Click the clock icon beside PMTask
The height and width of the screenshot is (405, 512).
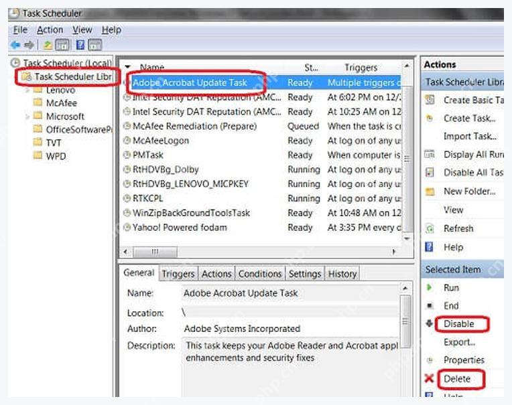[x=127, y=155]
